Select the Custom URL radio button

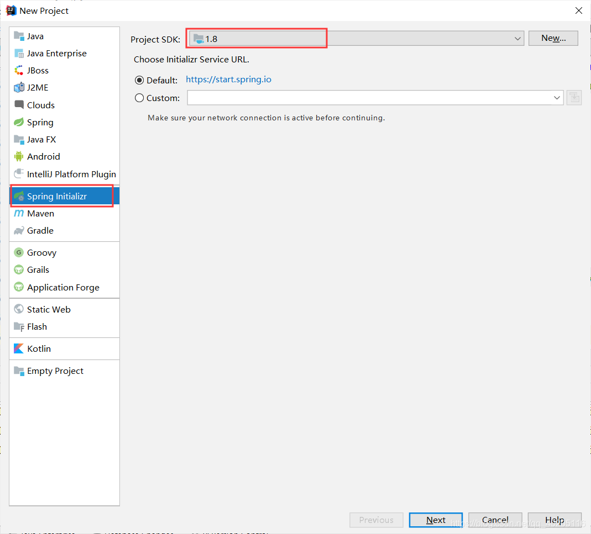pos(139,98)
